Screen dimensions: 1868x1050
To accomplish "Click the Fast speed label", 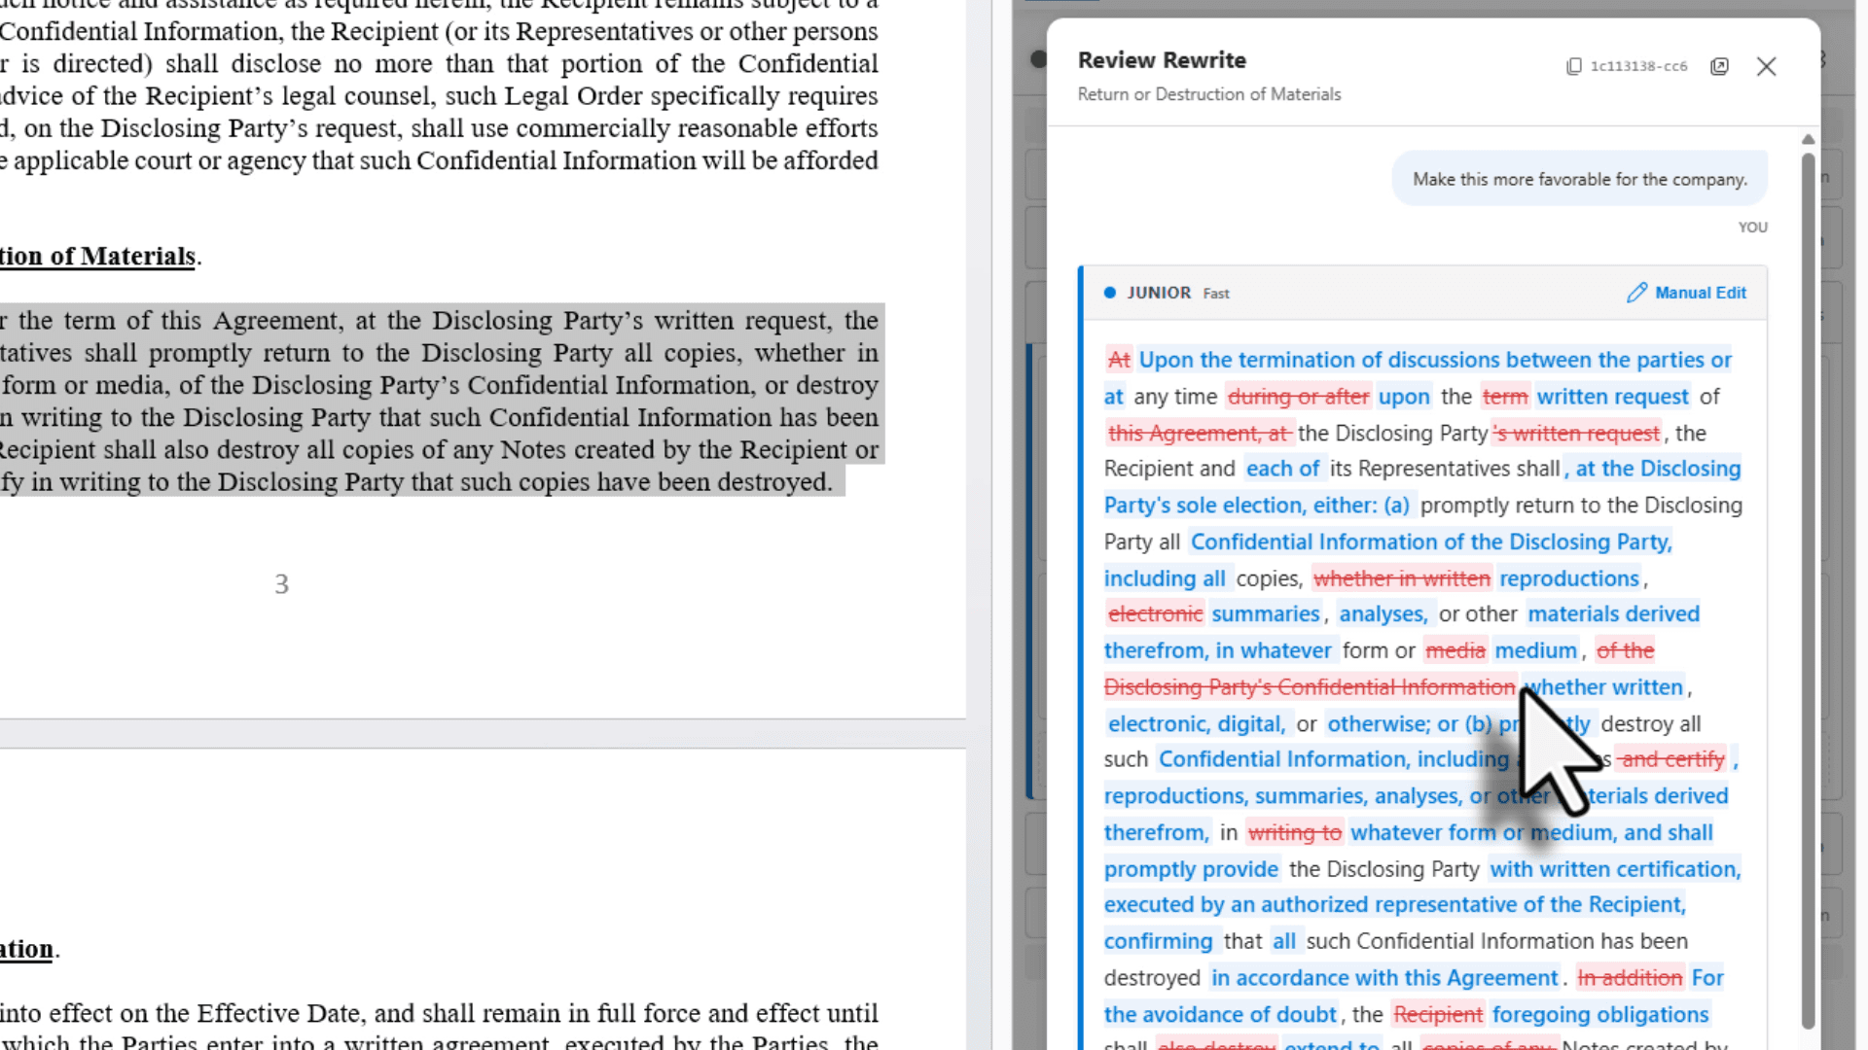I will [x=1216, y=294].
